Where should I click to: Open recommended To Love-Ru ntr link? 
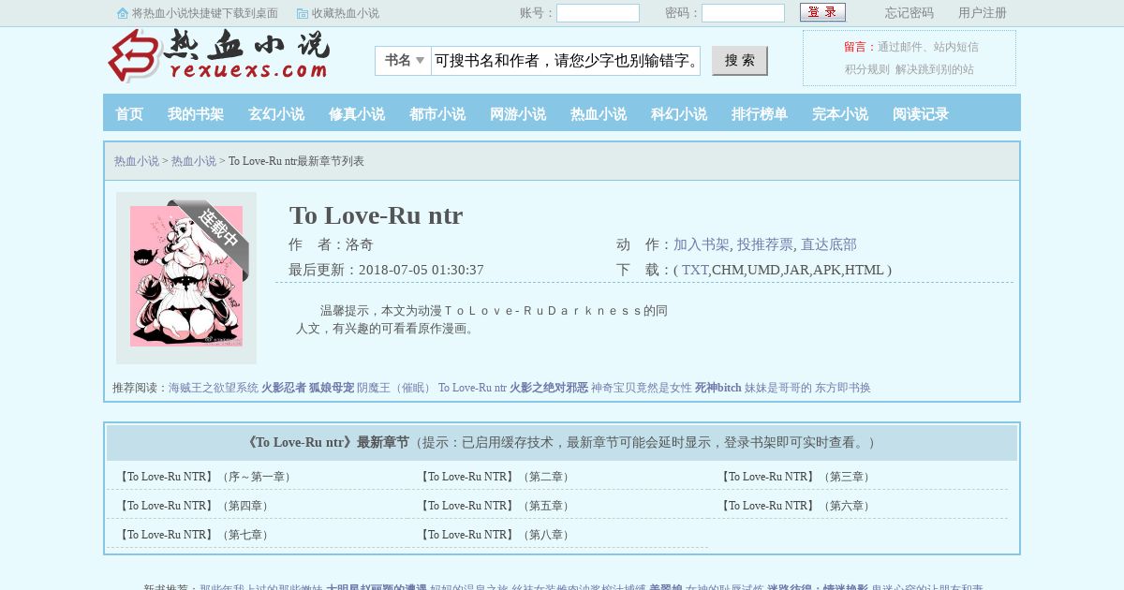coord(472,388)
